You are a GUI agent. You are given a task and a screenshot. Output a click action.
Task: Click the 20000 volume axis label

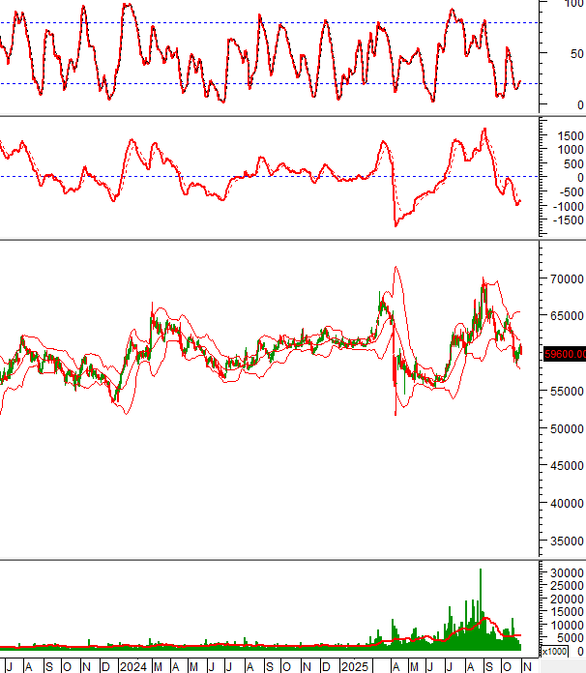[565, 600]
